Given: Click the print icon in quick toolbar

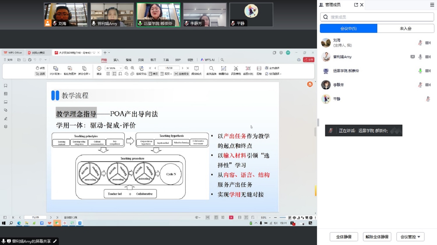Looking at the screenshot, I should 30,60.
